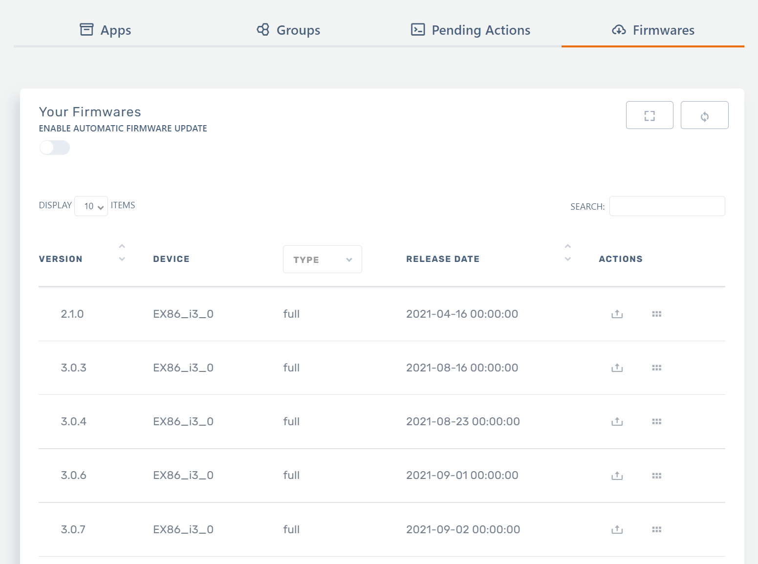The height and width of the screenshot is (564, 758).
Task: Switch to the Apps tab
Action: (106, 30)
